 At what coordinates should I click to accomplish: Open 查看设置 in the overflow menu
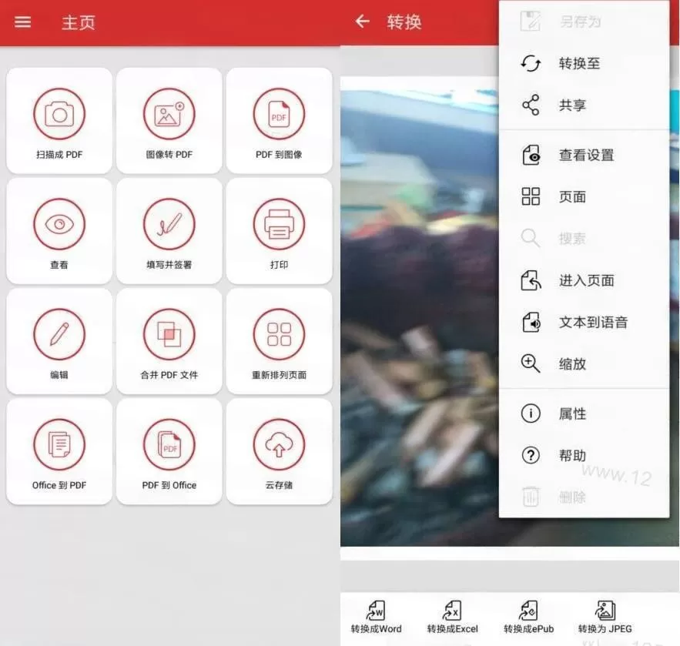[x=585, y=156]
